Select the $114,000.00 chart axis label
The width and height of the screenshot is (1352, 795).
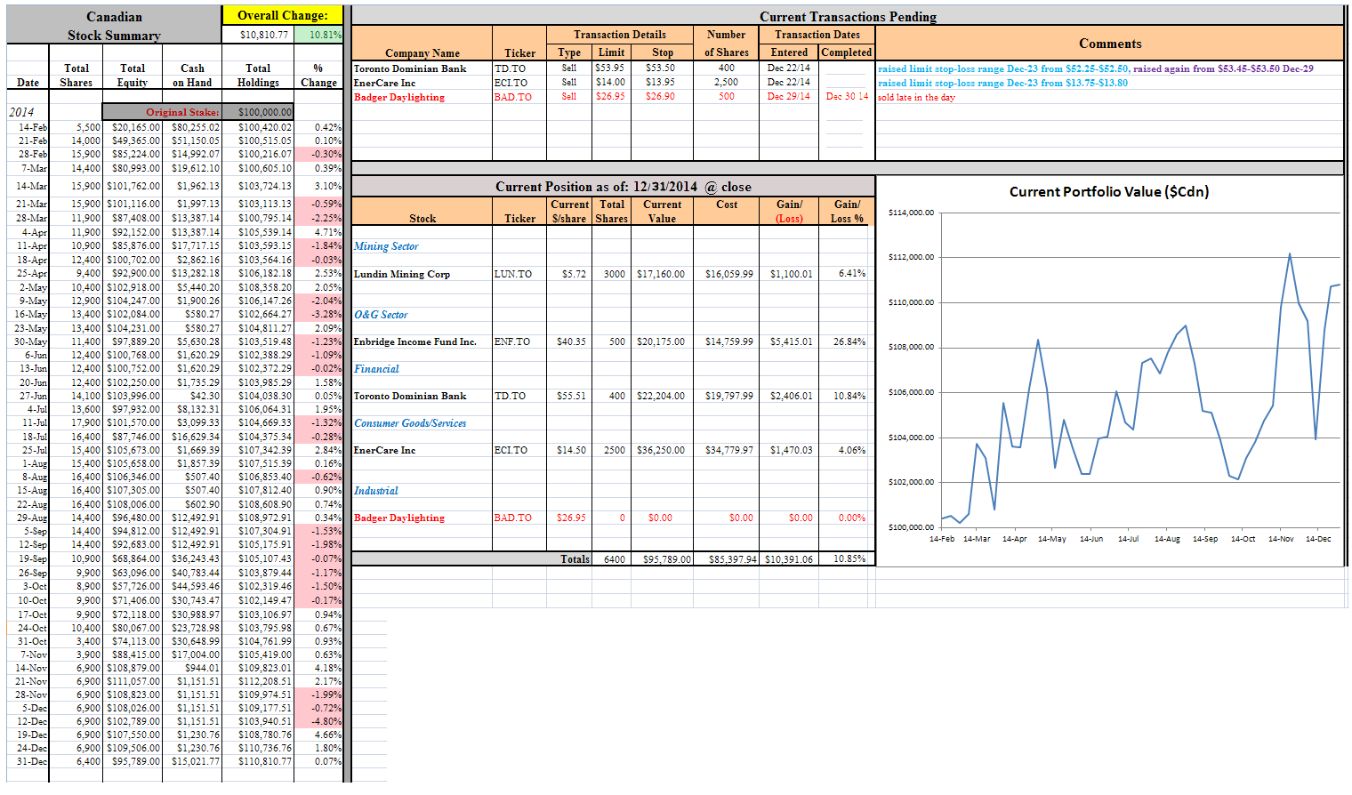(911, 213)
